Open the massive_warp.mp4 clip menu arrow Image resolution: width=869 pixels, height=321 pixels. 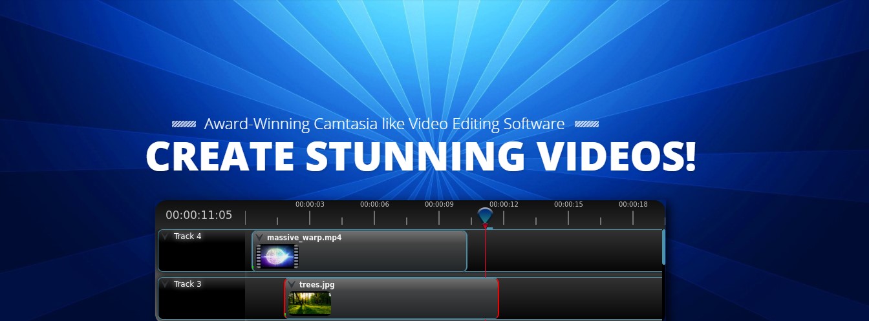click(x=259, y=238)
